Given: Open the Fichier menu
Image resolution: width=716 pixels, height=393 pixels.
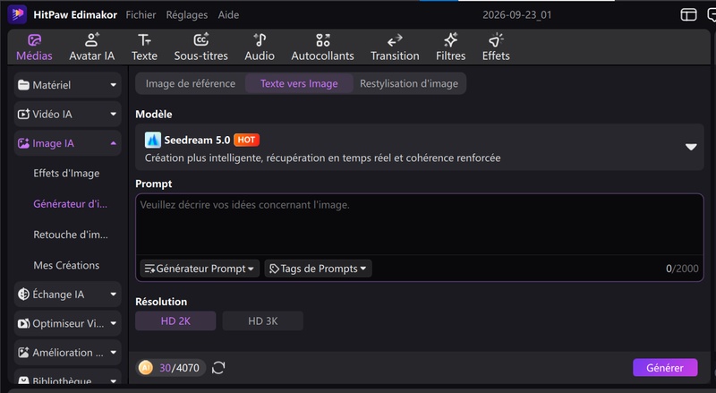Looking at the screenshot, I should click(141, 14).
